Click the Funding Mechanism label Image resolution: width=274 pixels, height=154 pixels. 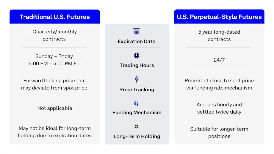pos(137,112)
